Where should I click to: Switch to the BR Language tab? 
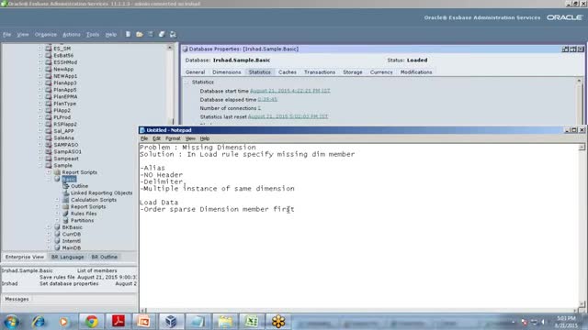[67, 257]
